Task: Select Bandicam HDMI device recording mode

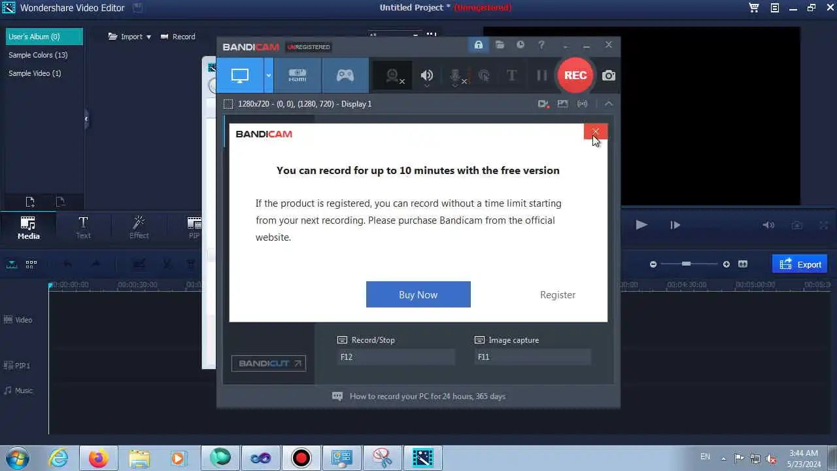Action: (298, 75)
